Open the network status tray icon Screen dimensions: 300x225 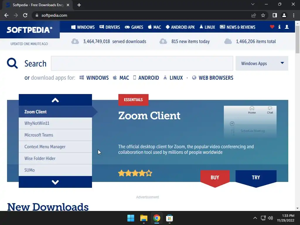click(263, 218)
